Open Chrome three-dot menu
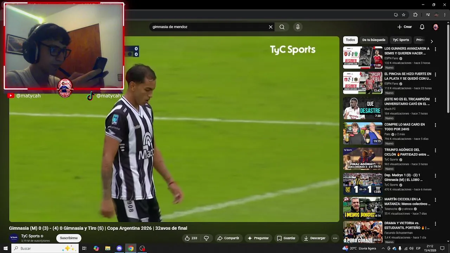This screenshot has width=450, height=253. (x=445, y=15)
